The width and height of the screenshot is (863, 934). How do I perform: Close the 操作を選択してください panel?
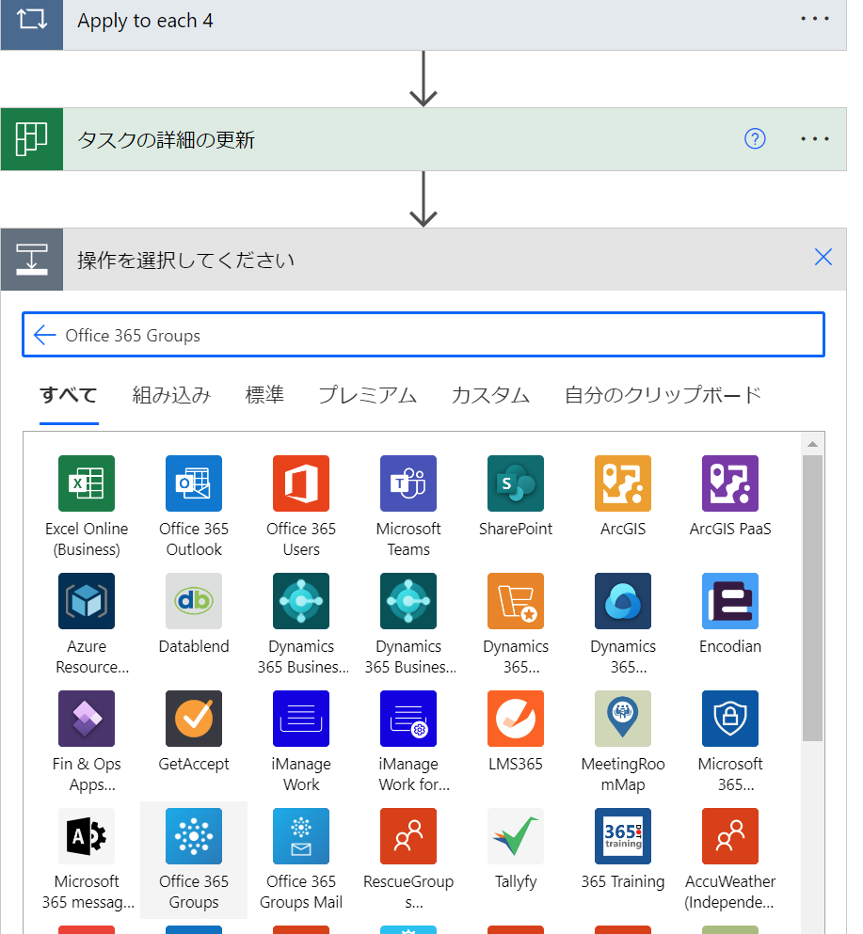823,258
